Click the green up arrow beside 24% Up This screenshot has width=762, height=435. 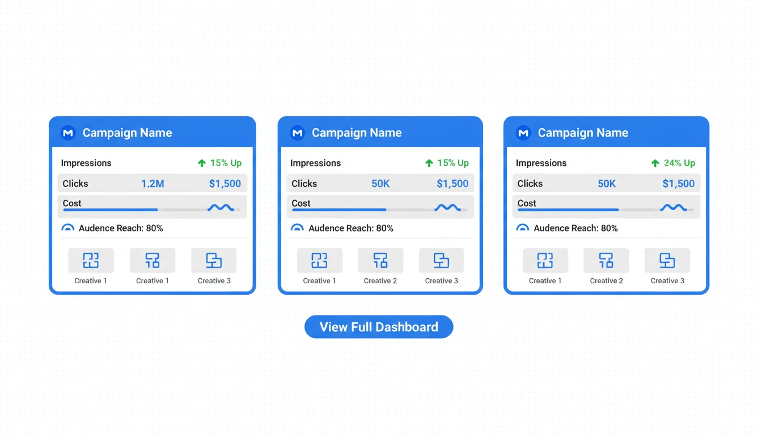coord(655,163)
